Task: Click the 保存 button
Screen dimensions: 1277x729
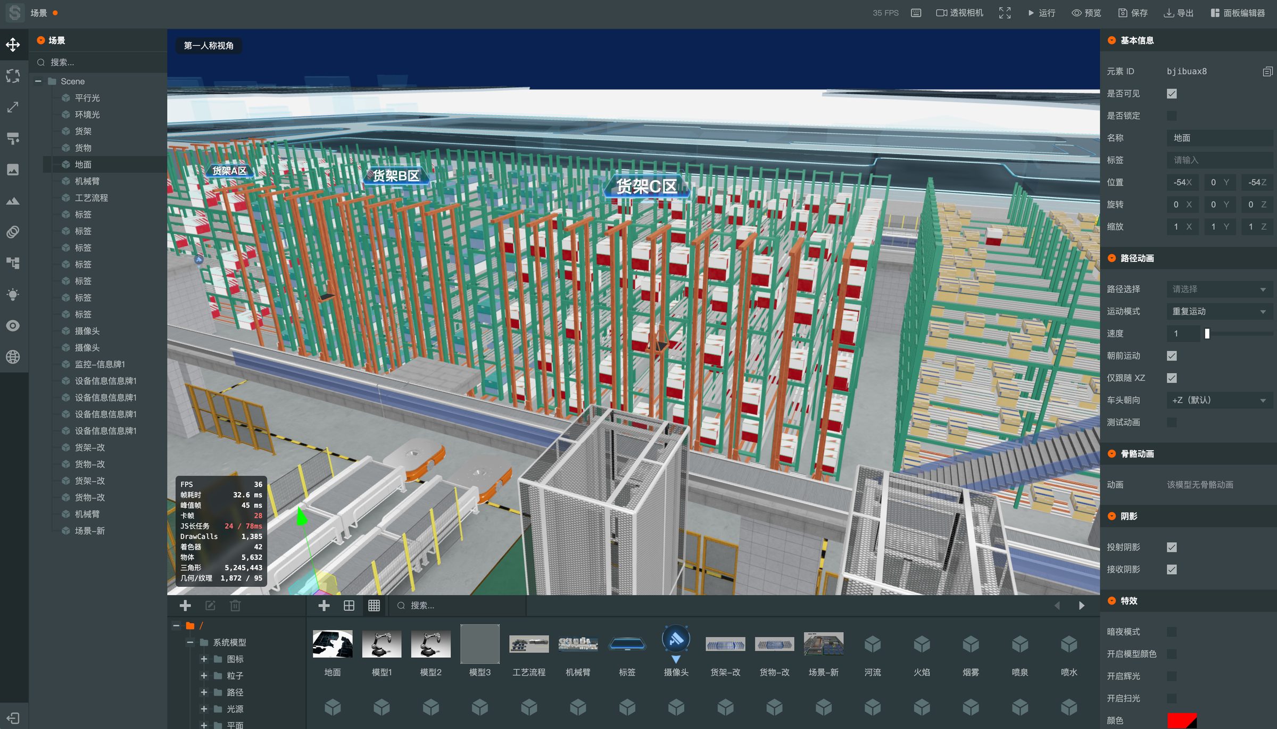Action: [x=1133, y=13]
